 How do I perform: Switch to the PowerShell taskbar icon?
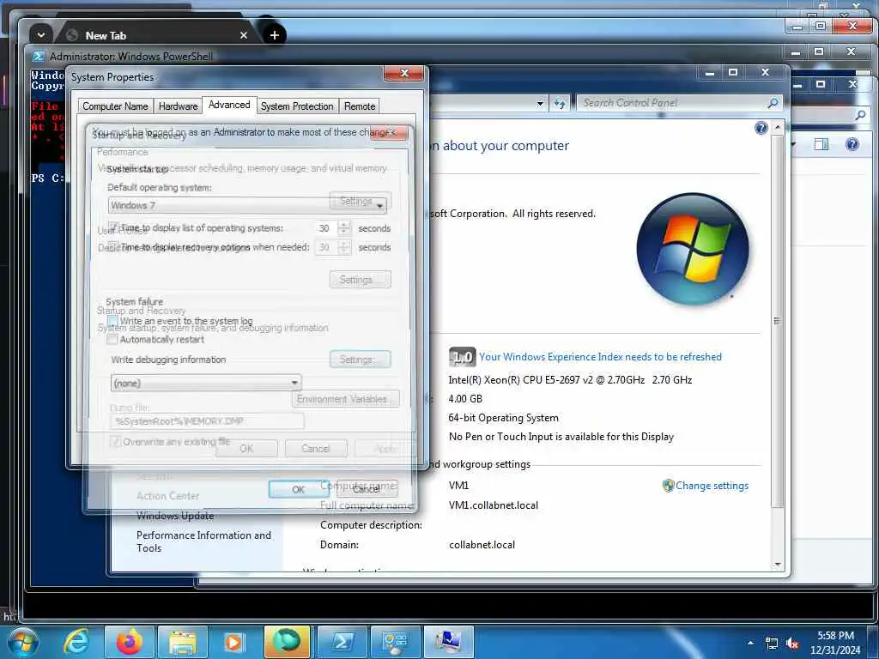click(342, 642)
